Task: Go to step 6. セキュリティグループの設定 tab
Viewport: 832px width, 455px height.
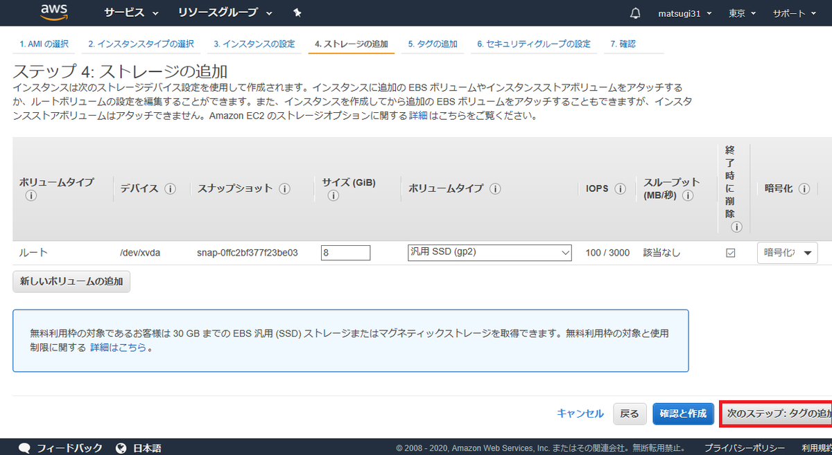Action: tap(534, 44)
